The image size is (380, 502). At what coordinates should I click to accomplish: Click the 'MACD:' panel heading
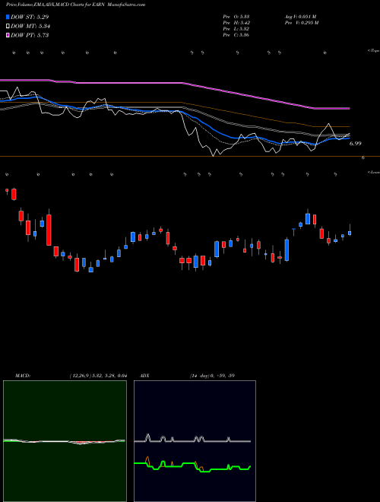point(23,376)
